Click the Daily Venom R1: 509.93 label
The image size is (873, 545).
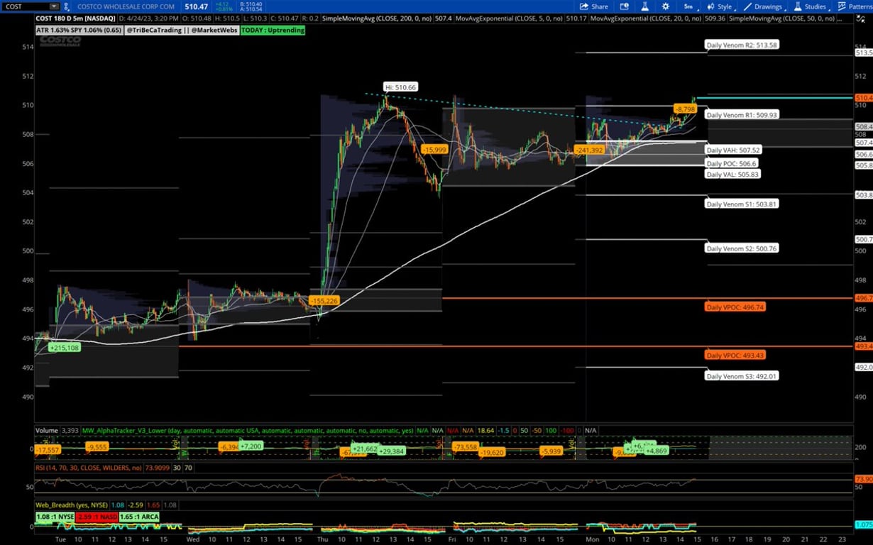pos(742,115)
